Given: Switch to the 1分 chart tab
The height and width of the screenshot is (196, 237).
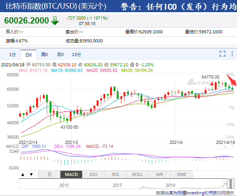Looking at the screenshot, I should (13, 54).
